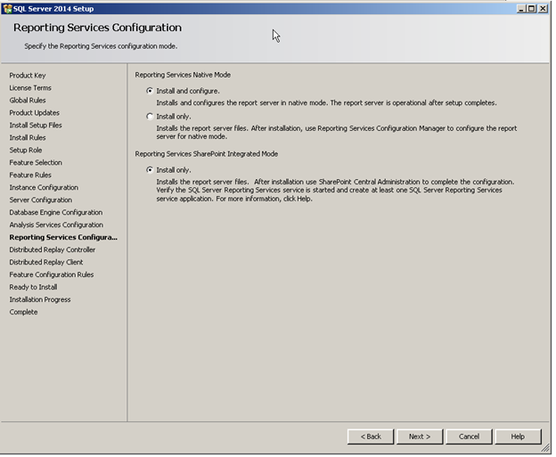Click 'Specify the Reporting Services configuration mode.' subtitle
The image size is (556, 457).
(x=101, y=46)
